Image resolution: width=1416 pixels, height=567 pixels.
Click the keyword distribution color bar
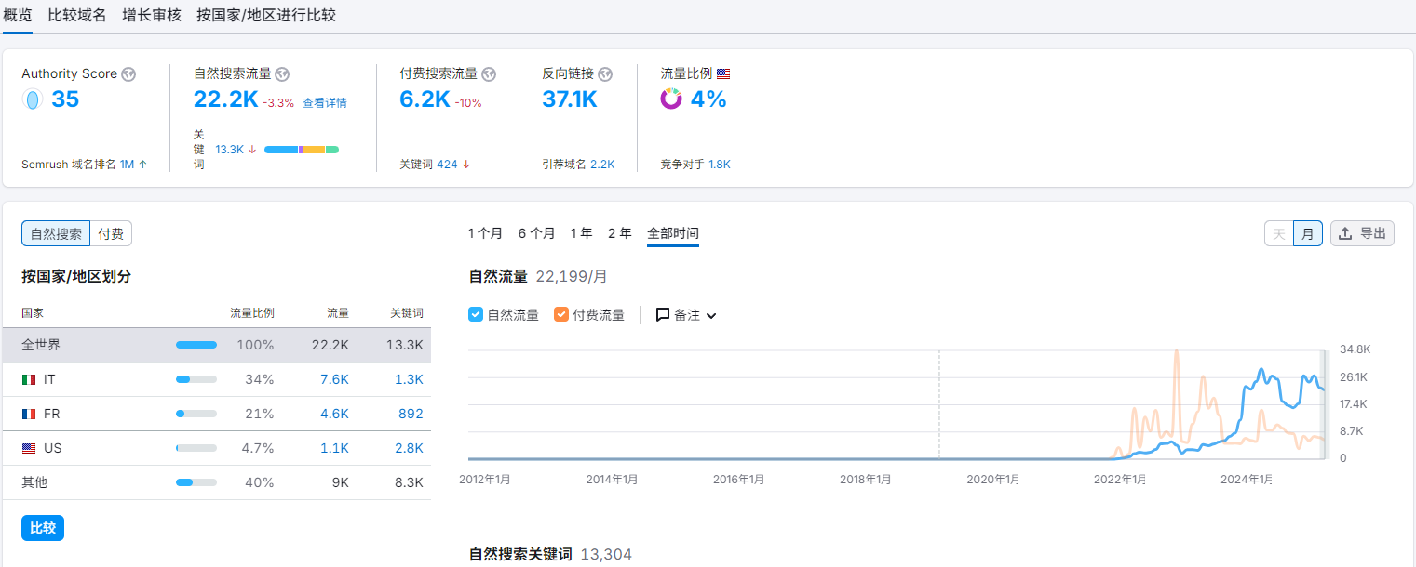click(x=301, y=150)
